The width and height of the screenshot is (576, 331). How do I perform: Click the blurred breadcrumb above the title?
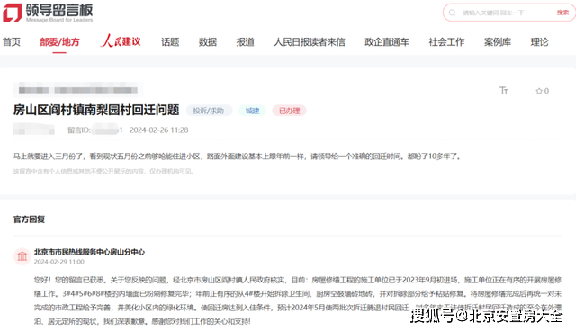78,90
